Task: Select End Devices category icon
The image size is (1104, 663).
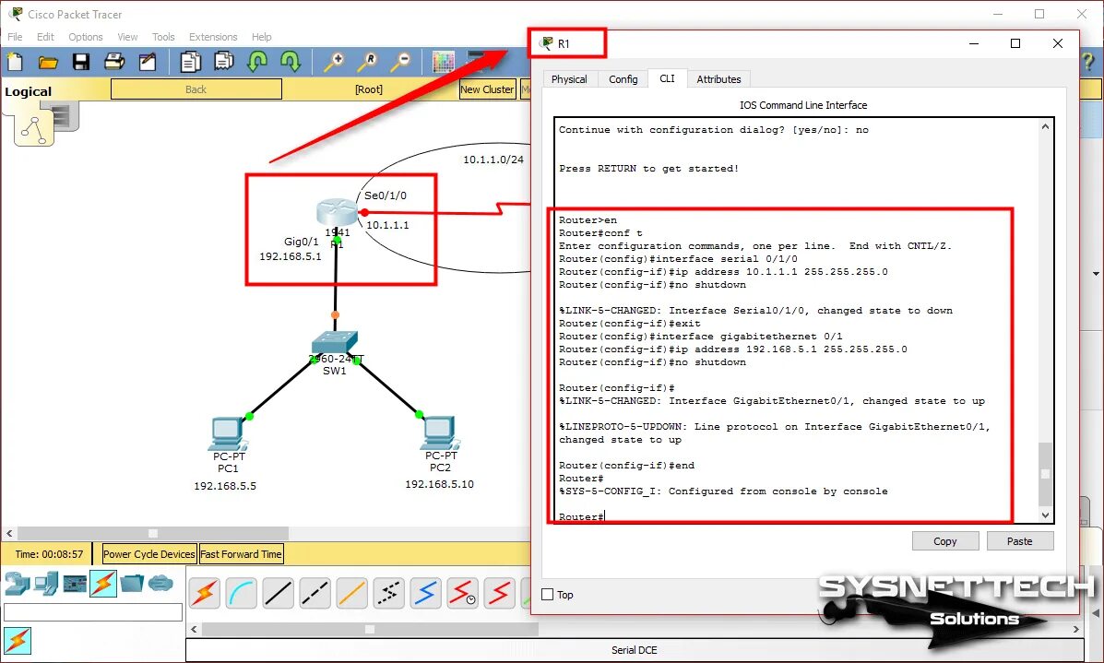Action: [46, 584]
